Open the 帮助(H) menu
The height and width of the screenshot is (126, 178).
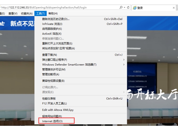pyautogui.click(x=53, y=13)
